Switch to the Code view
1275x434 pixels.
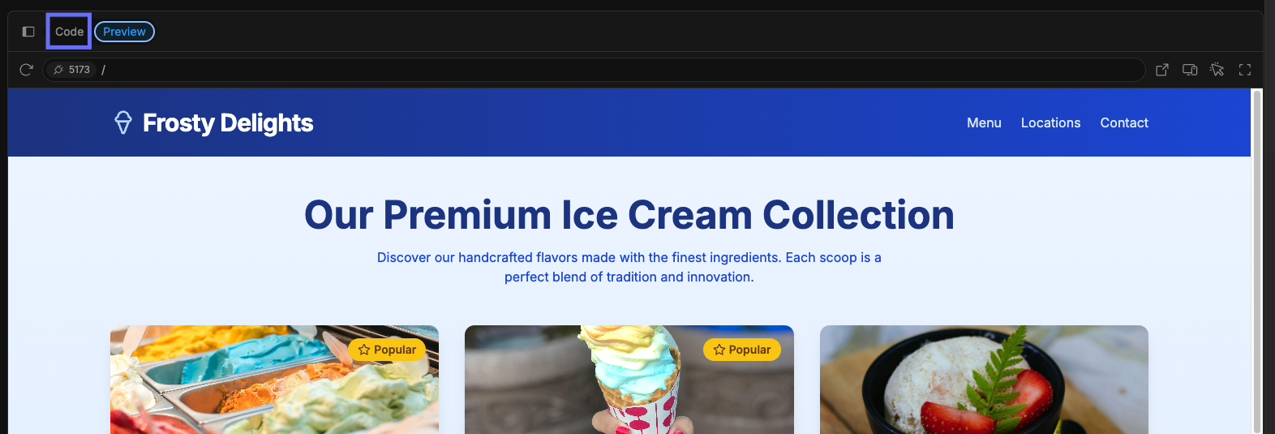point(69,32)
